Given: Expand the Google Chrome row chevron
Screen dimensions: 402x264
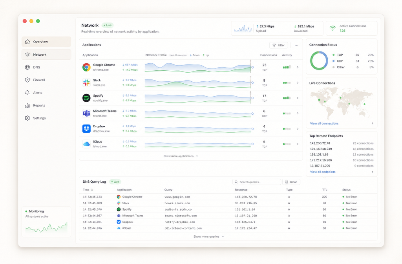Looking at the screenshot, I should coord(298,67).
